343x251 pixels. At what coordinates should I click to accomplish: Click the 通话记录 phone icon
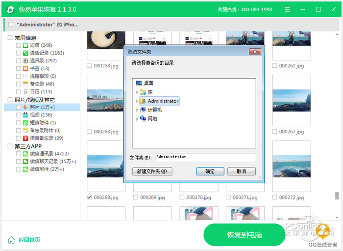[25, 53]
